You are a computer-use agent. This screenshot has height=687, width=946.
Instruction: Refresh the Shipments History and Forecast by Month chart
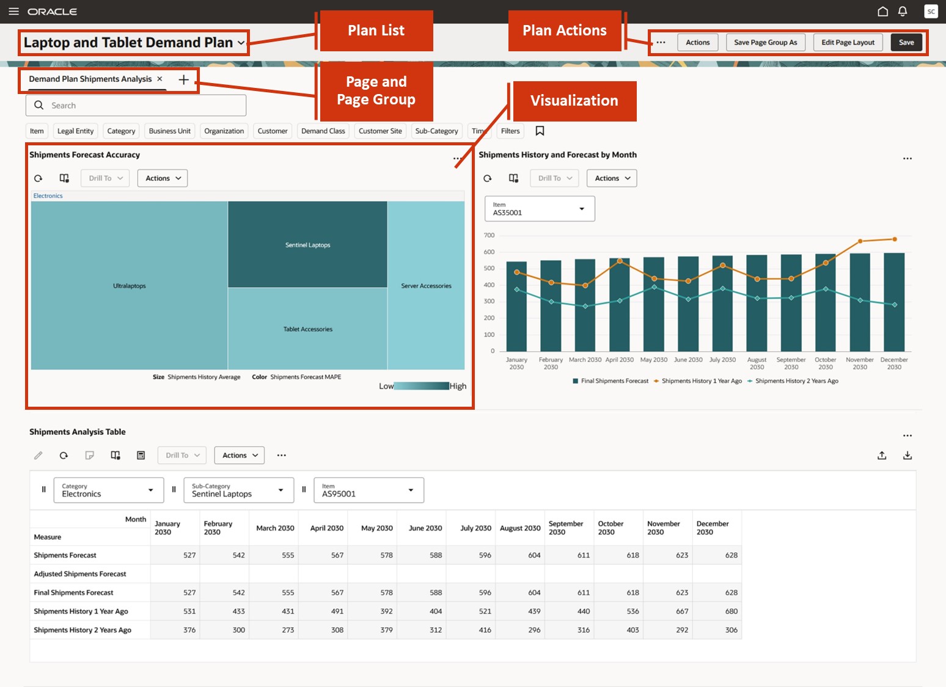coord(488,178)
